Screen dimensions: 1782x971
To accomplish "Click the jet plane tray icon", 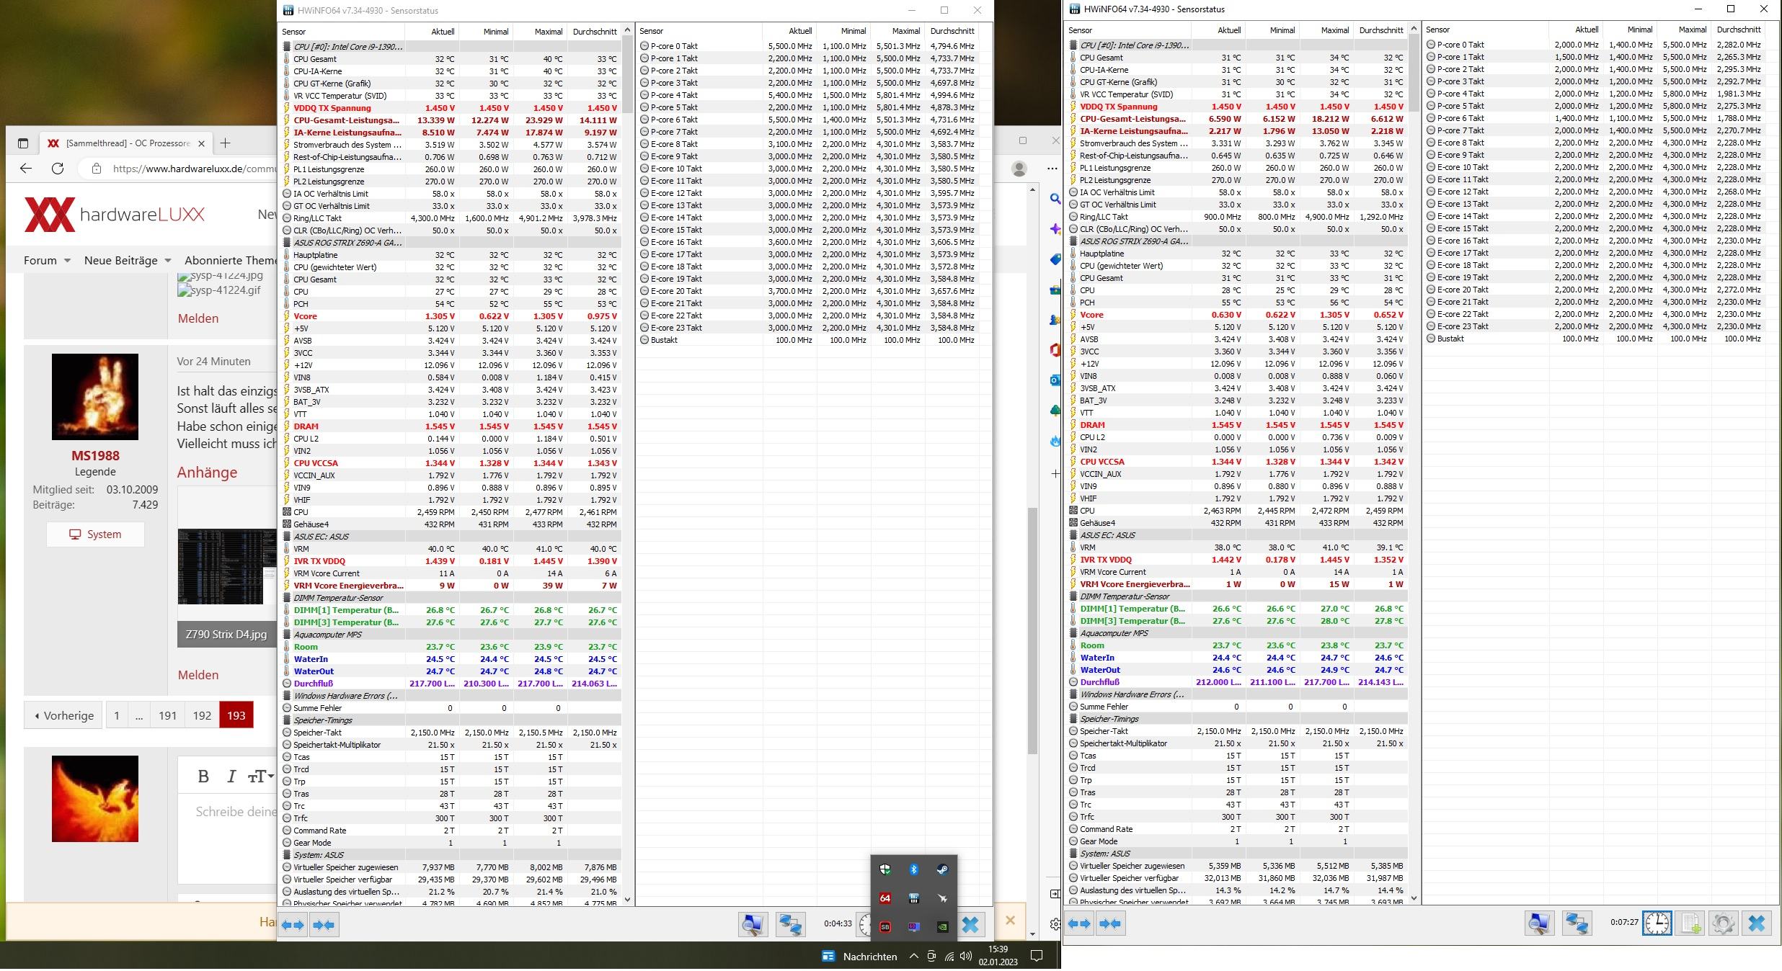I will pos(942,898).
